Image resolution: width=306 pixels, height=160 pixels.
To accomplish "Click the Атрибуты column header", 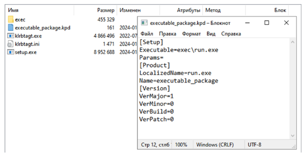I will pyautogui.click(x=189, y=10).
